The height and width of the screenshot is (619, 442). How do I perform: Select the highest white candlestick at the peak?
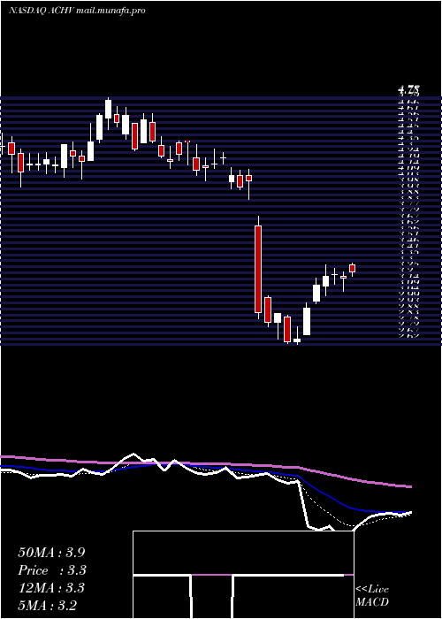[108, 109]
